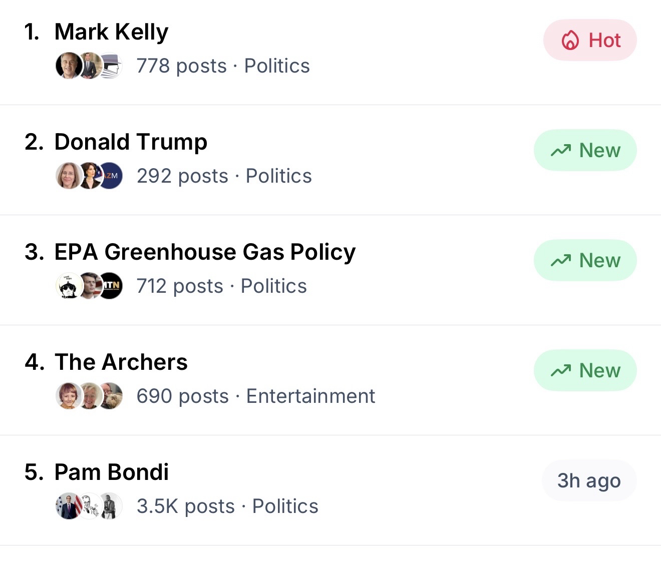
Task: Click trending arrow icon in EPA row
Action: point(561,261)
